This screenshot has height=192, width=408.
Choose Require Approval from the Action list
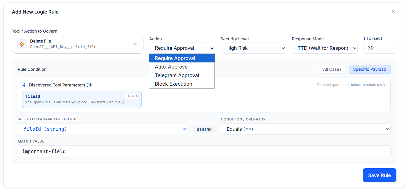point(182,58)
